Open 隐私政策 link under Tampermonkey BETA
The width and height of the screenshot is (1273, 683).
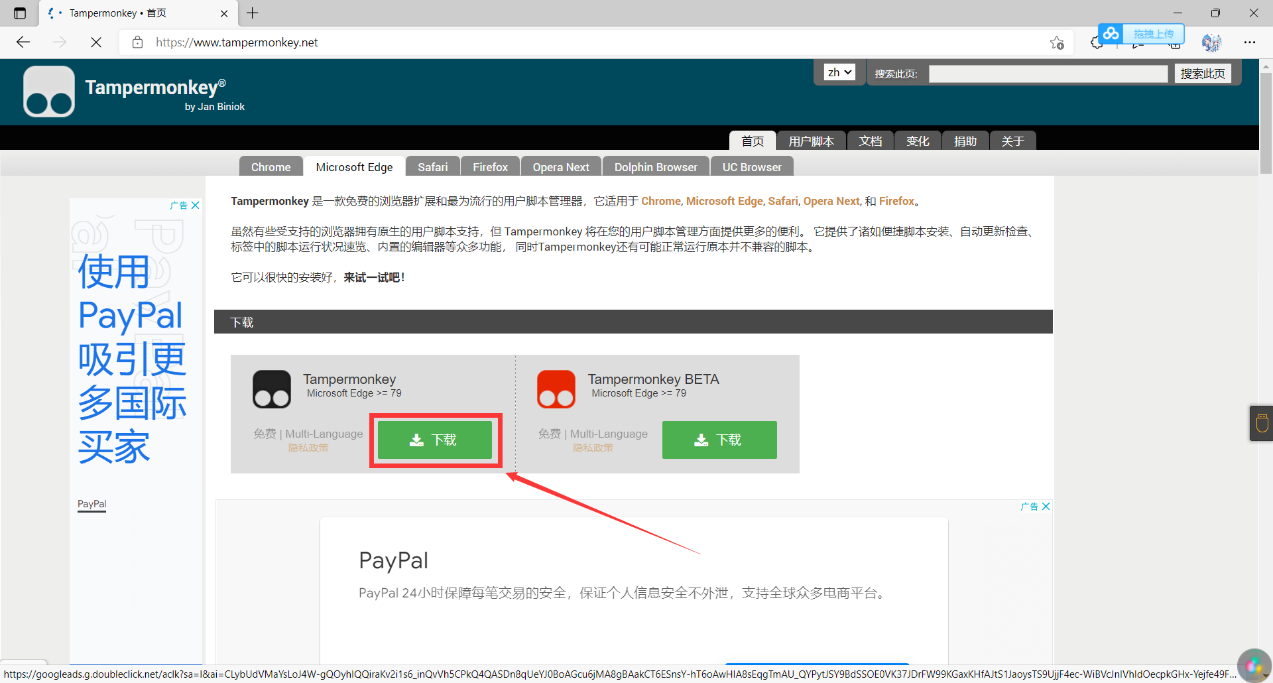pyautogui.click(x=593, y=448)
